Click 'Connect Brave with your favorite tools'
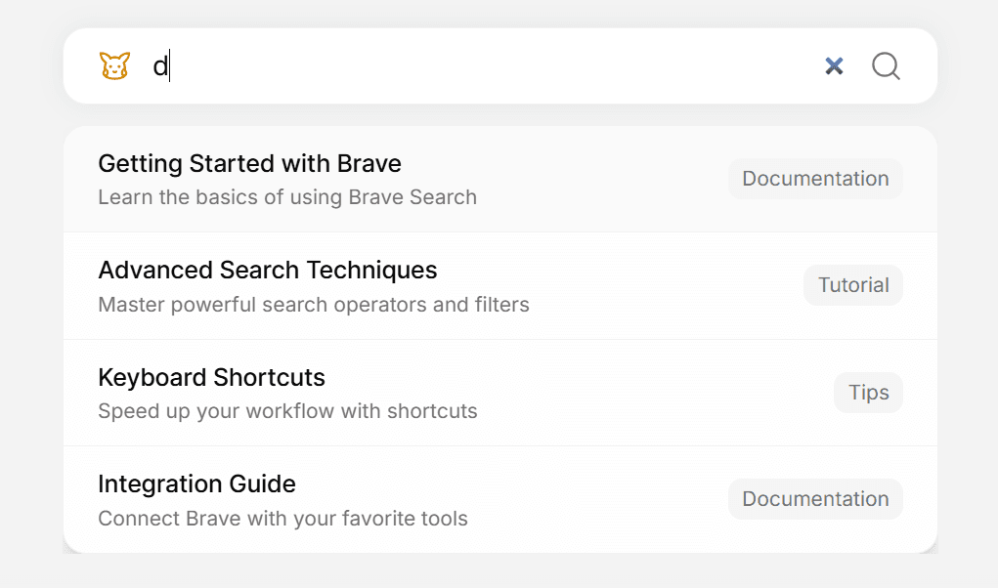 pyautogui.click(x=282, y=519)
